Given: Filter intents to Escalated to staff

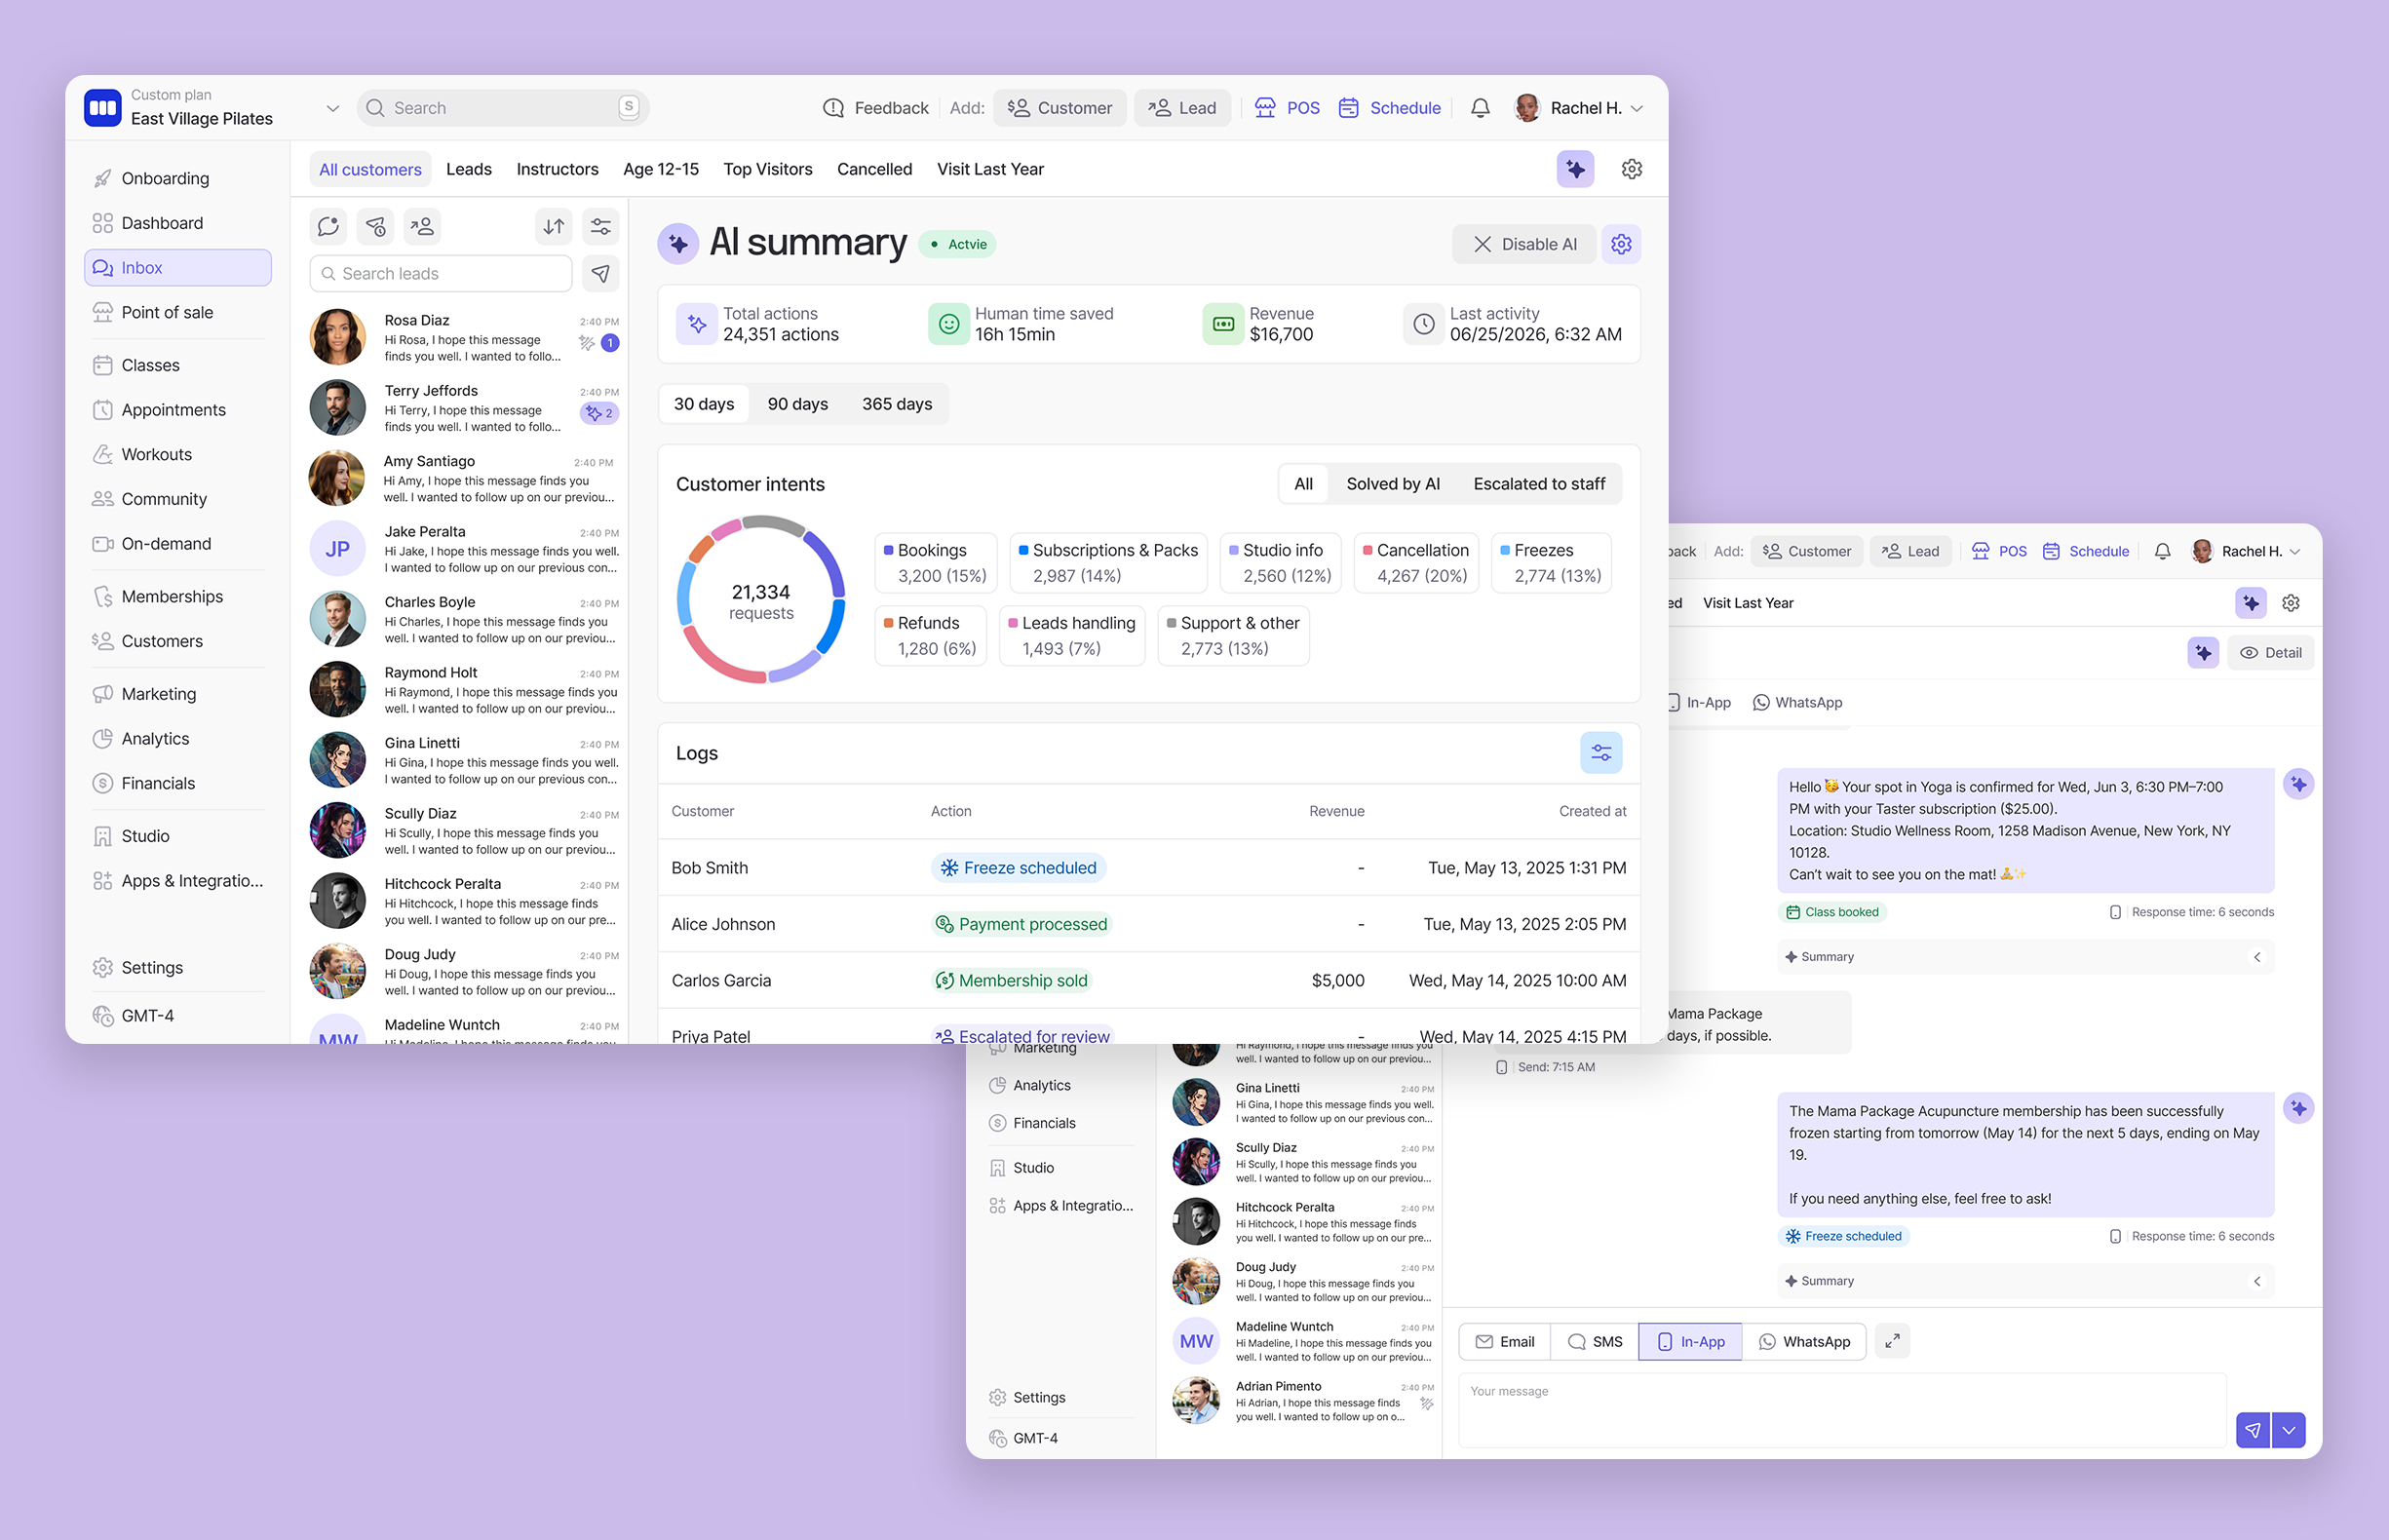Looking at the screenshot, I should click(1539, 484).
